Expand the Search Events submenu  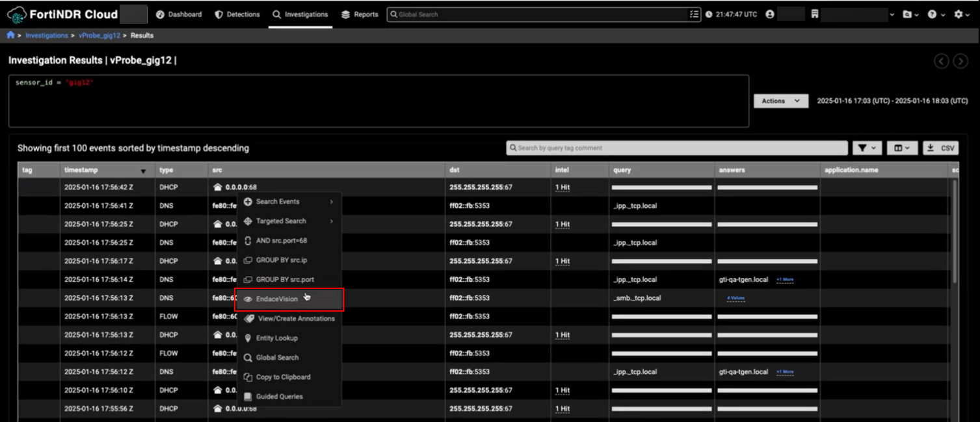click(x=278, y=201)
